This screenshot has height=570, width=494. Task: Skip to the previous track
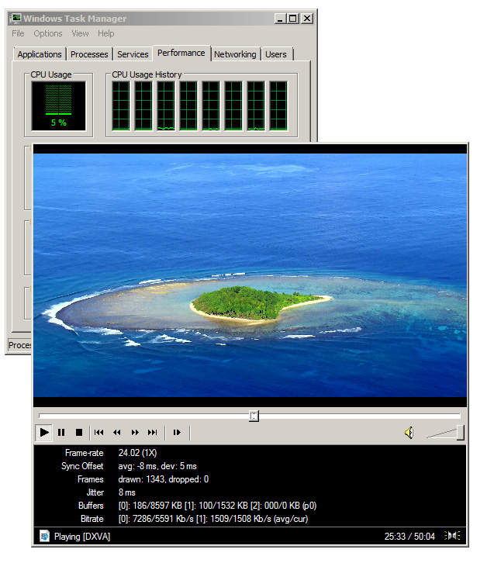click(99, 433)
